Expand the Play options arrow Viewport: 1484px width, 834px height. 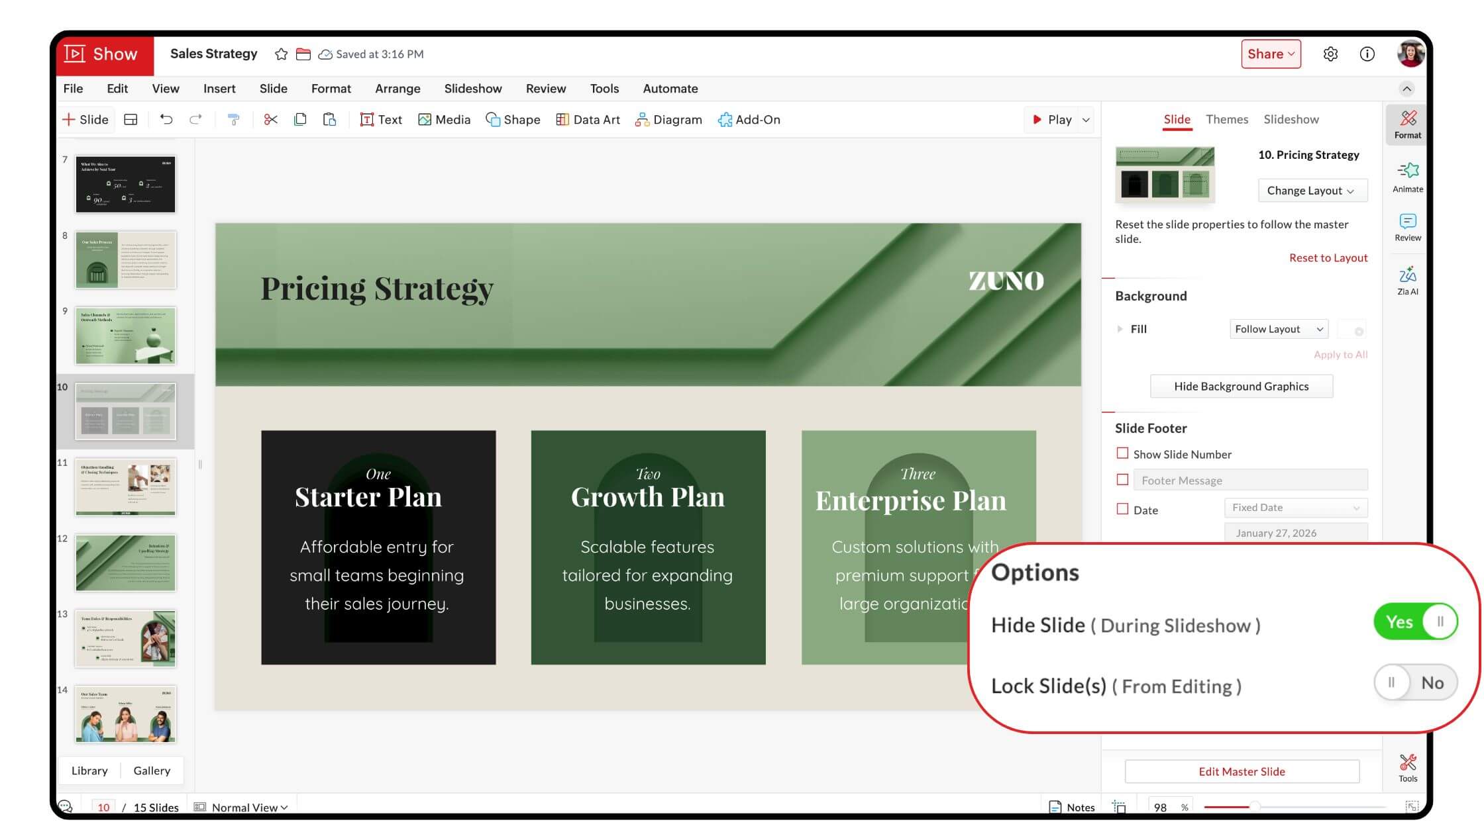[1086, 120]
